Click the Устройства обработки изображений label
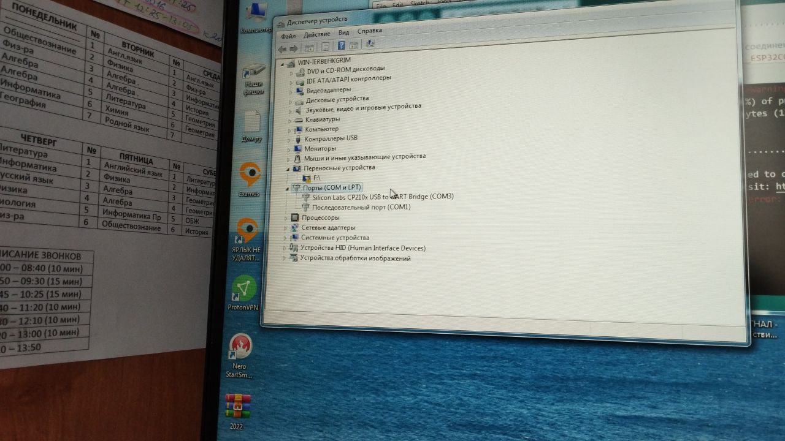This screenshot has width=785, height=441. (355, 258)
